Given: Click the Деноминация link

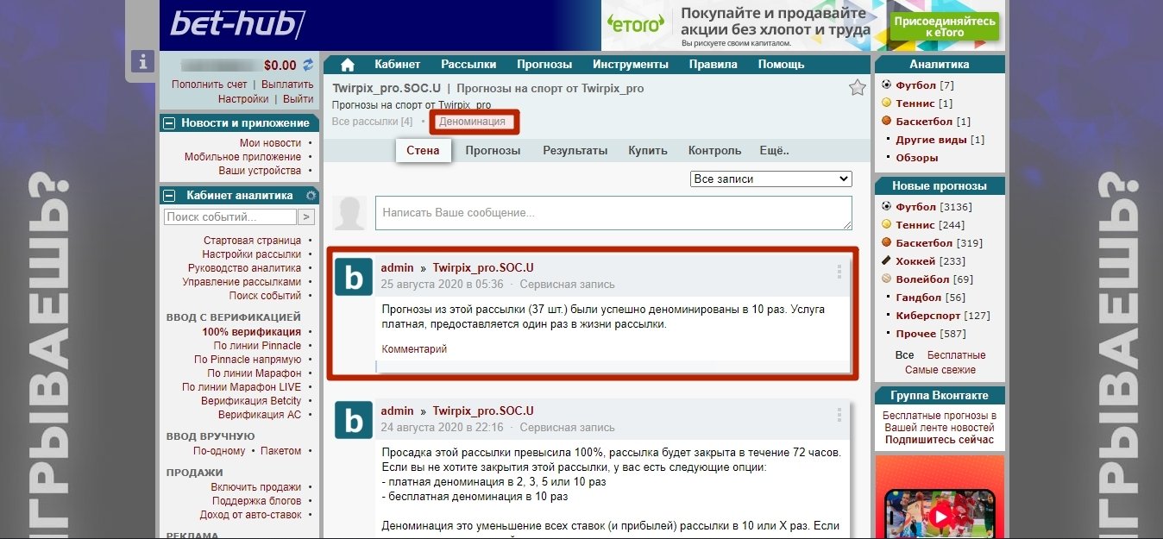Looking at the screenshot, I should click(472, 122).
